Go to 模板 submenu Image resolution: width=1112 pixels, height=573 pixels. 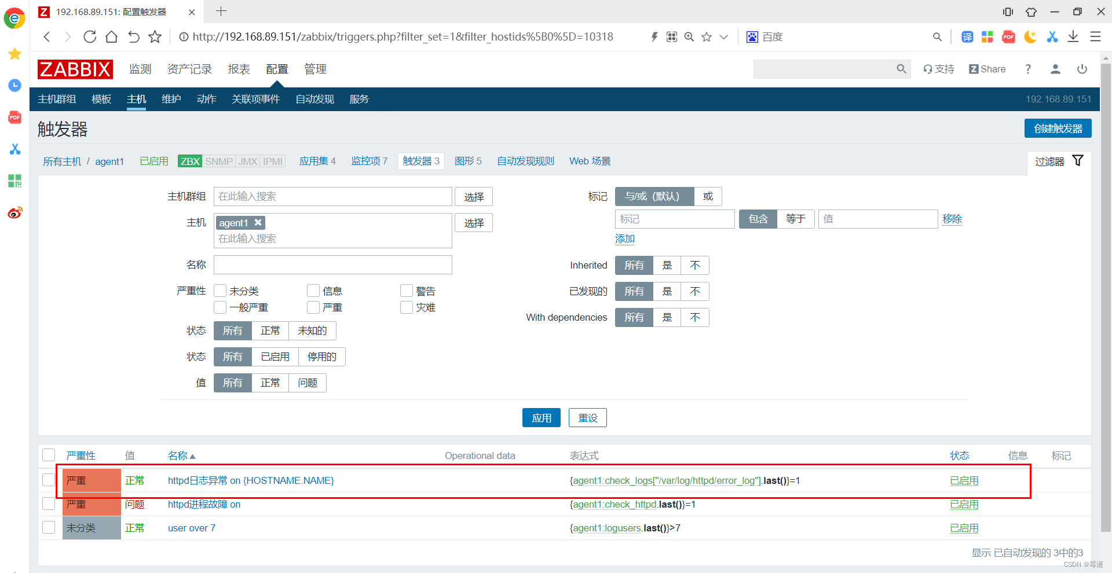(x=101, y=99)
